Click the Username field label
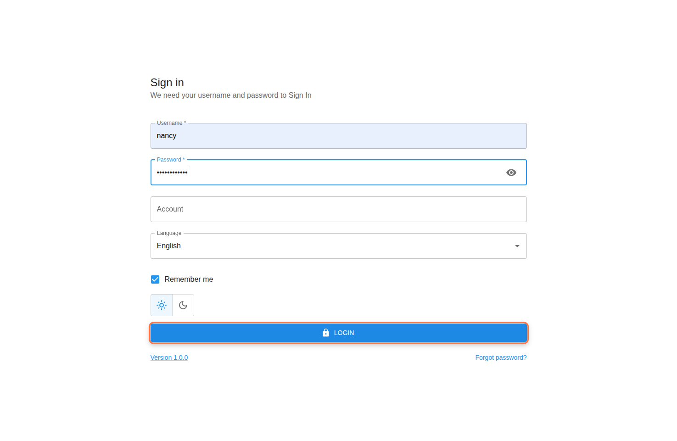677x441 pixels. tap(171, 123)
